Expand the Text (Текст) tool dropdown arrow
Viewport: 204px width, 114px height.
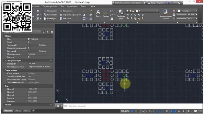(x=98, y=18)
